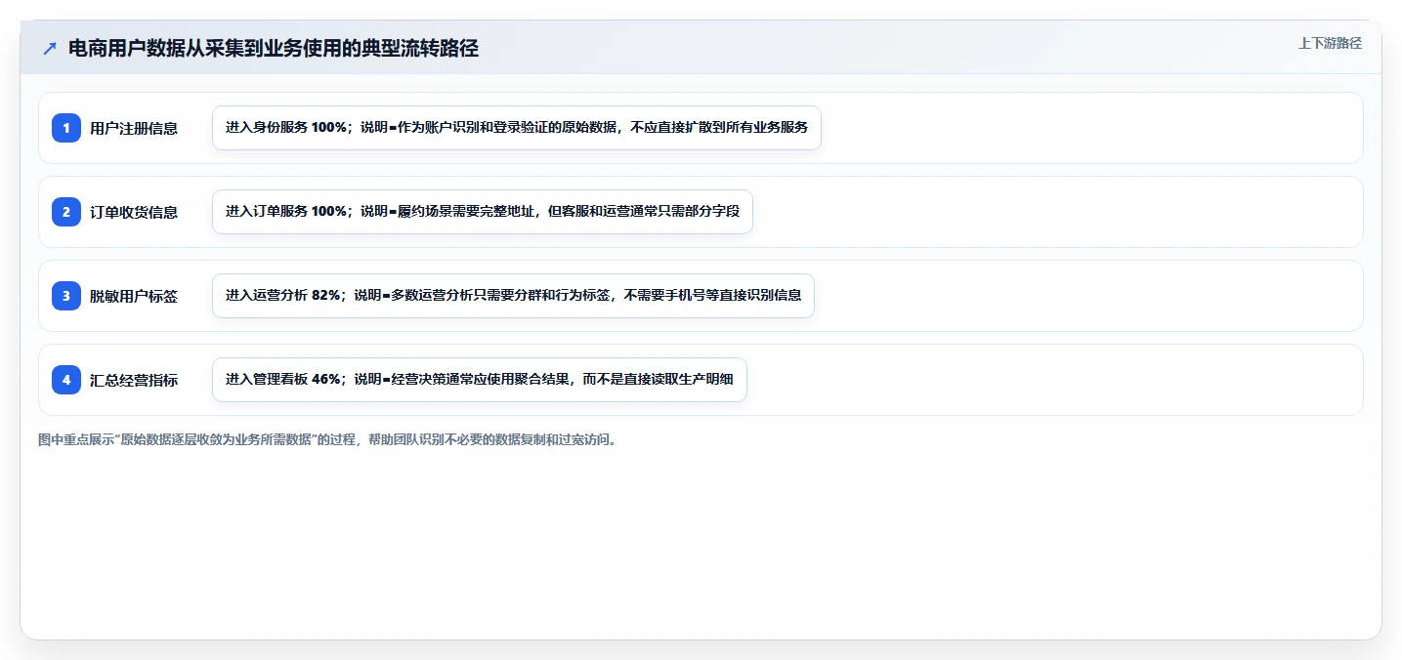Select step badge number 2
Screen dimensions: 1402x660
pos(66,212)
